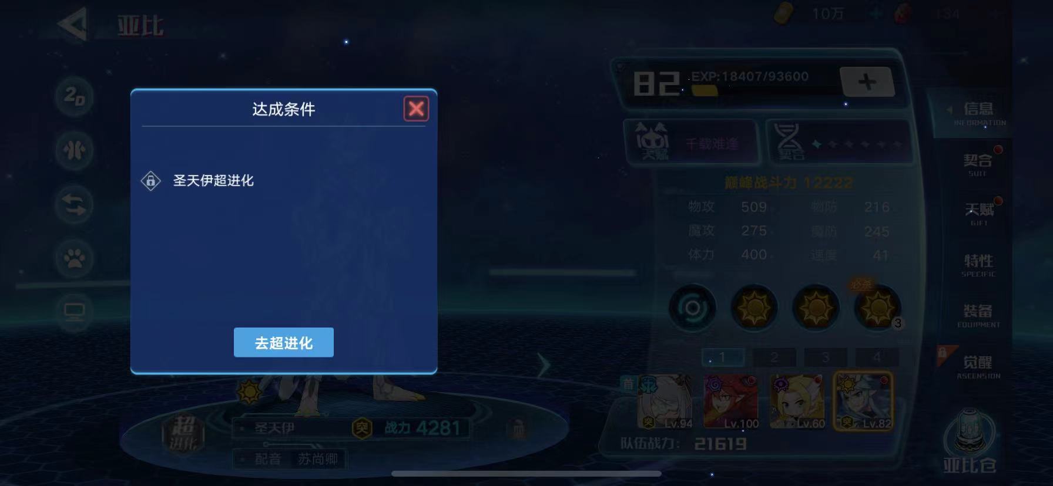Close the 达成条件 dialog

pos(416,109)
